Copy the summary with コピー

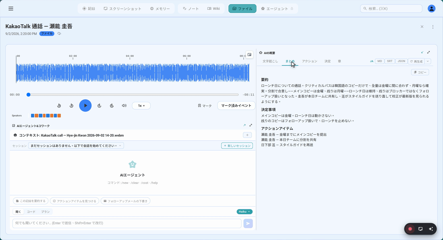coord(420,72)
